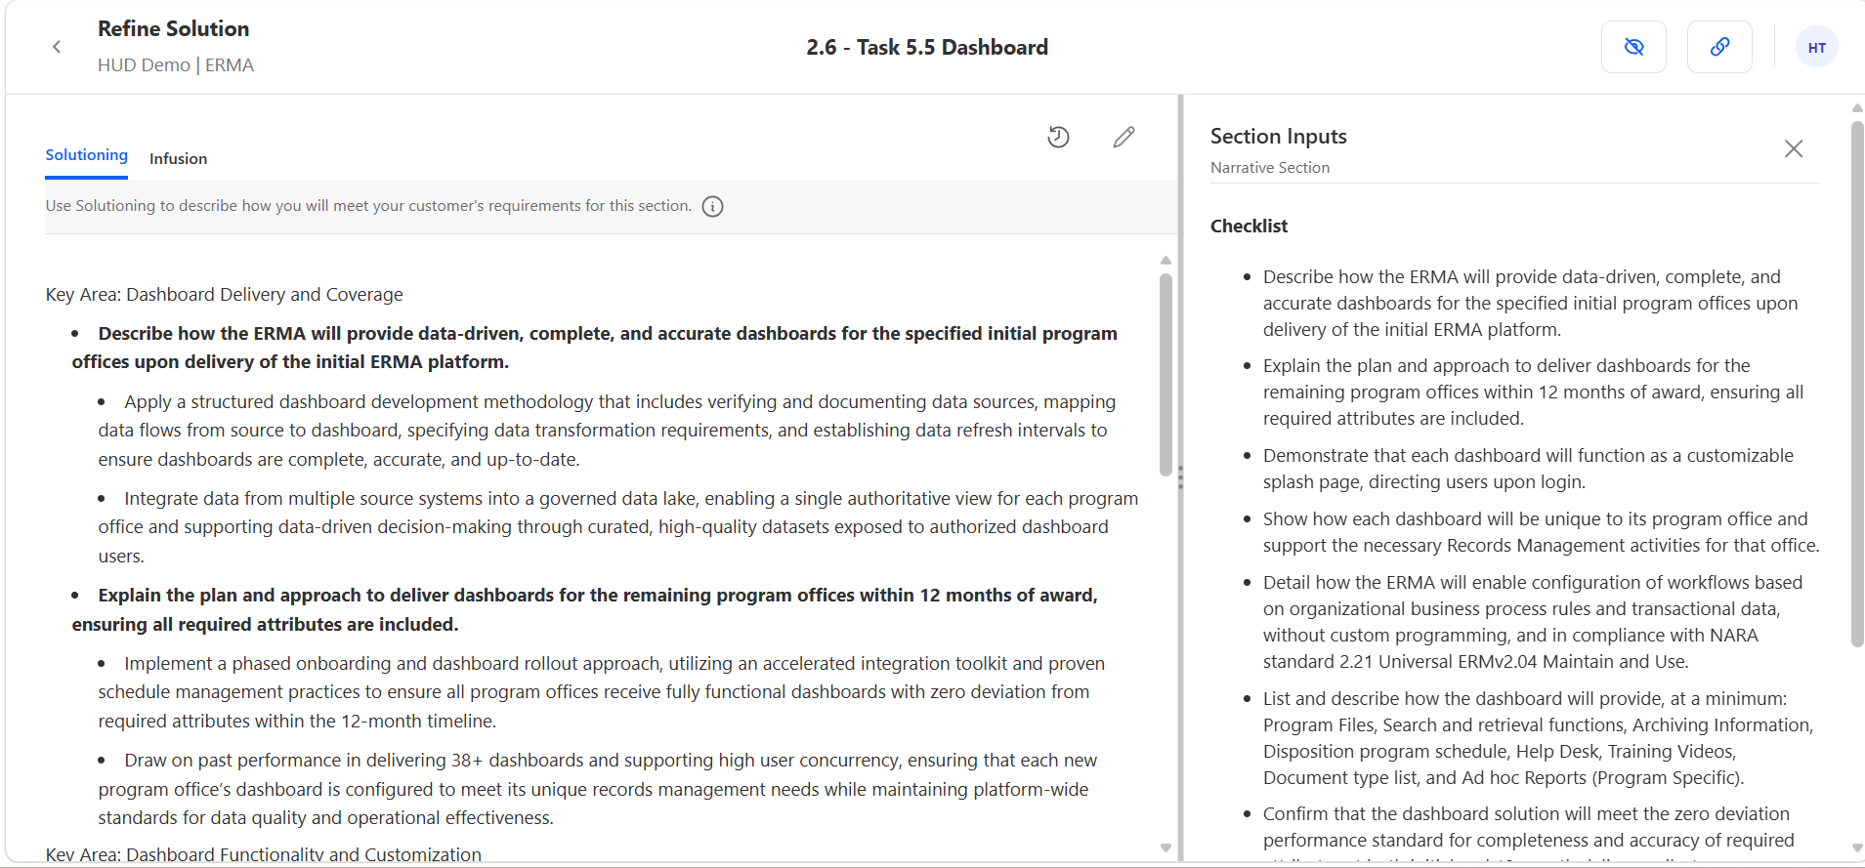This screenshot has height=868, width=1865.
Task: Click the 'Section Inputs' panel heading
Action: [x=1278, y=137]
